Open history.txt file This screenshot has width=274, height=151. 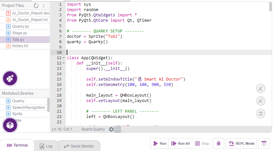(25, 46)
